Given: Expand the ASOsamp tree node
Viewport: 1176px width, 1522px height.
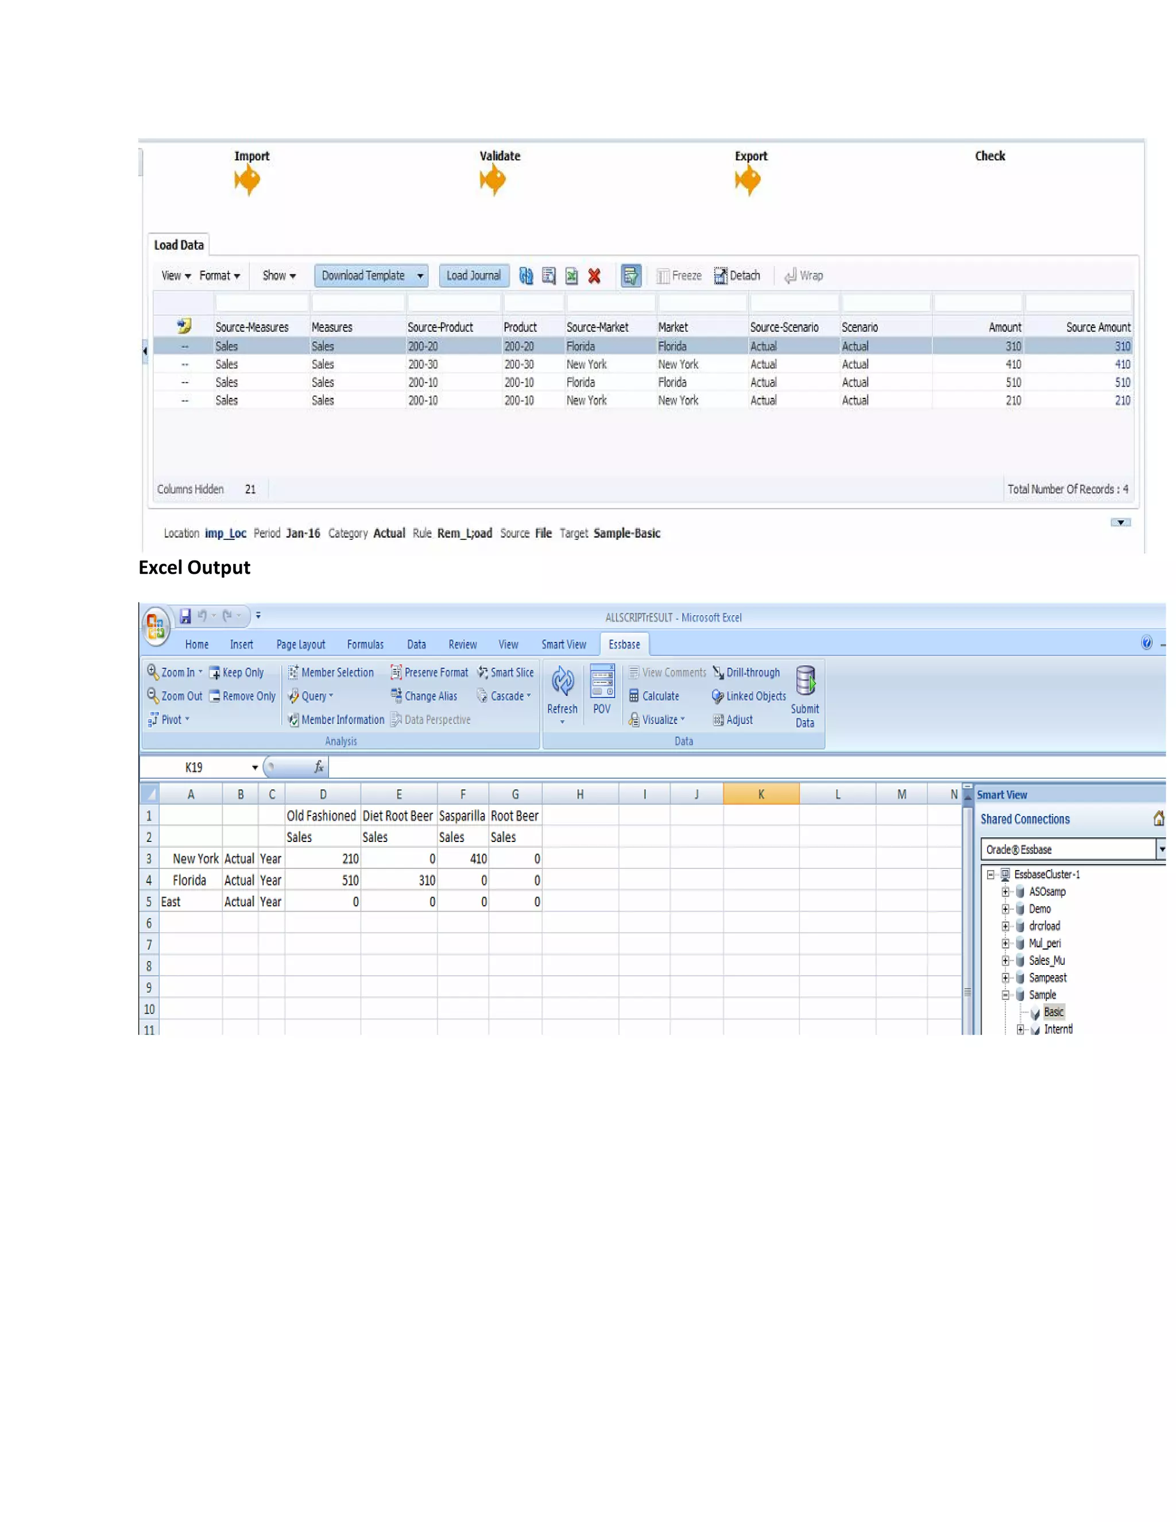Looking at the screenshot, I should point(1005,892).
